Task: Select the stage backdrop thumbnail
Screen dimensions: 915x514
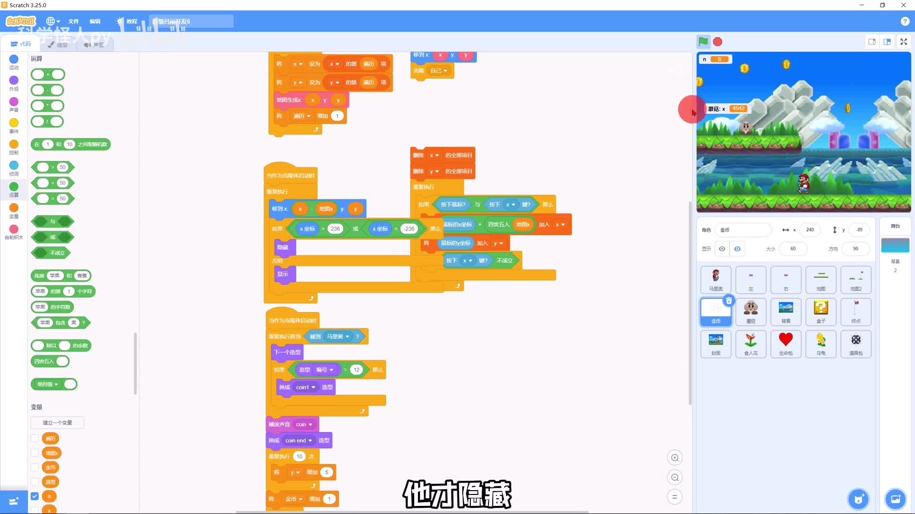Action: (895, 246)
